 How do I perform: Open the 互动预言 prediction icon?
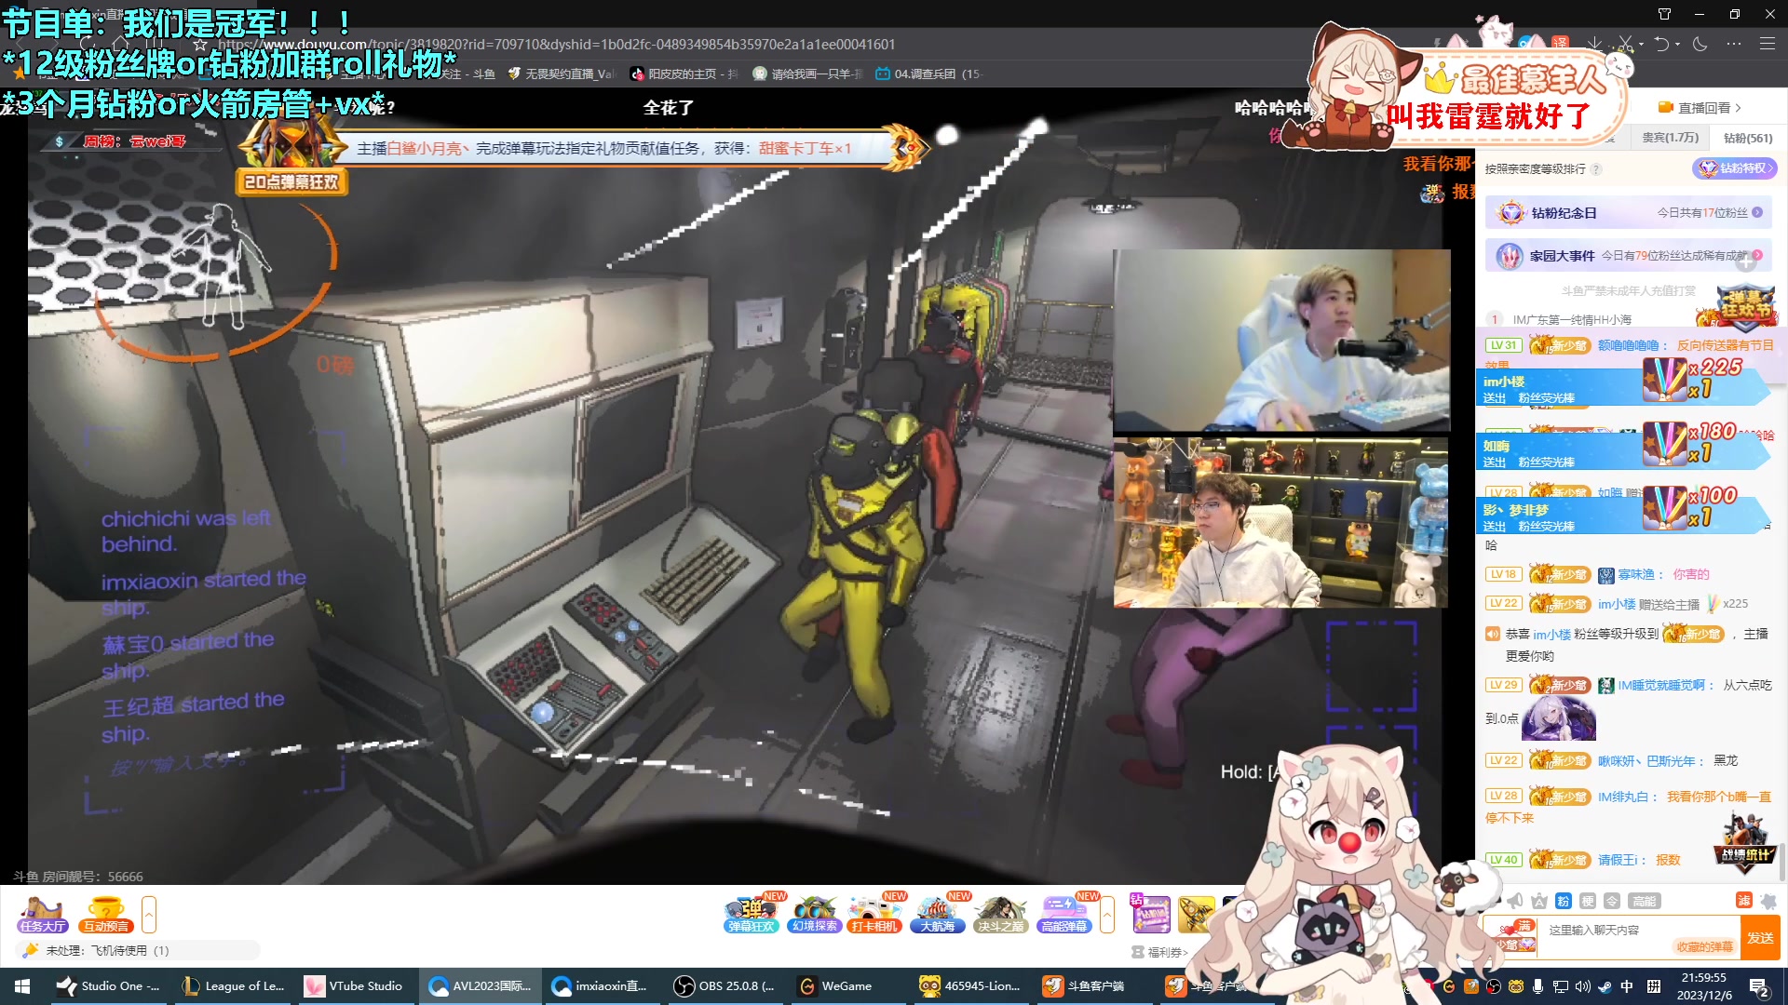[x=106, y=914]
